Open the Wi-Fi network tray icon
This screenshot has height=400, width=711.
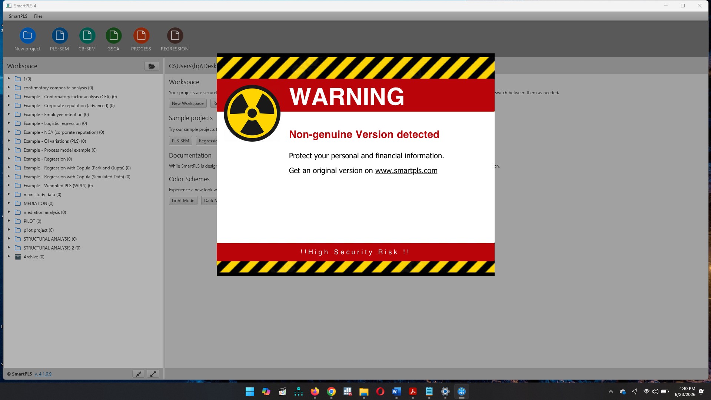coord(646,391)
